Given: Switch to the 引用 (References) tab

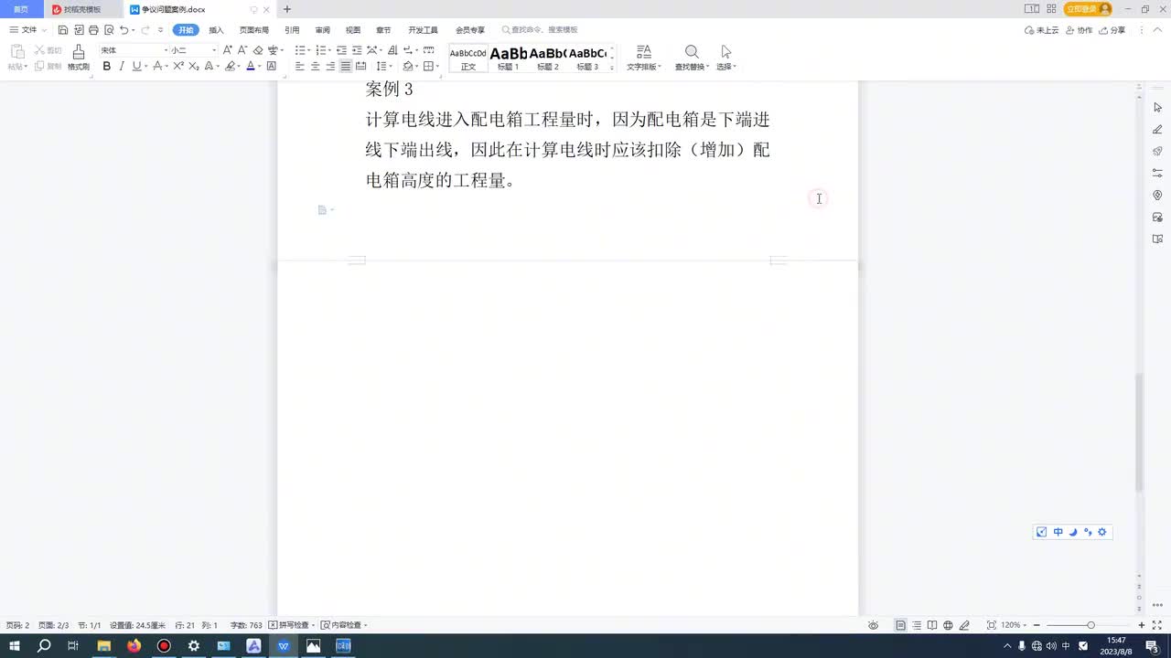Looking at the screenshot, I should click(292, 30).
